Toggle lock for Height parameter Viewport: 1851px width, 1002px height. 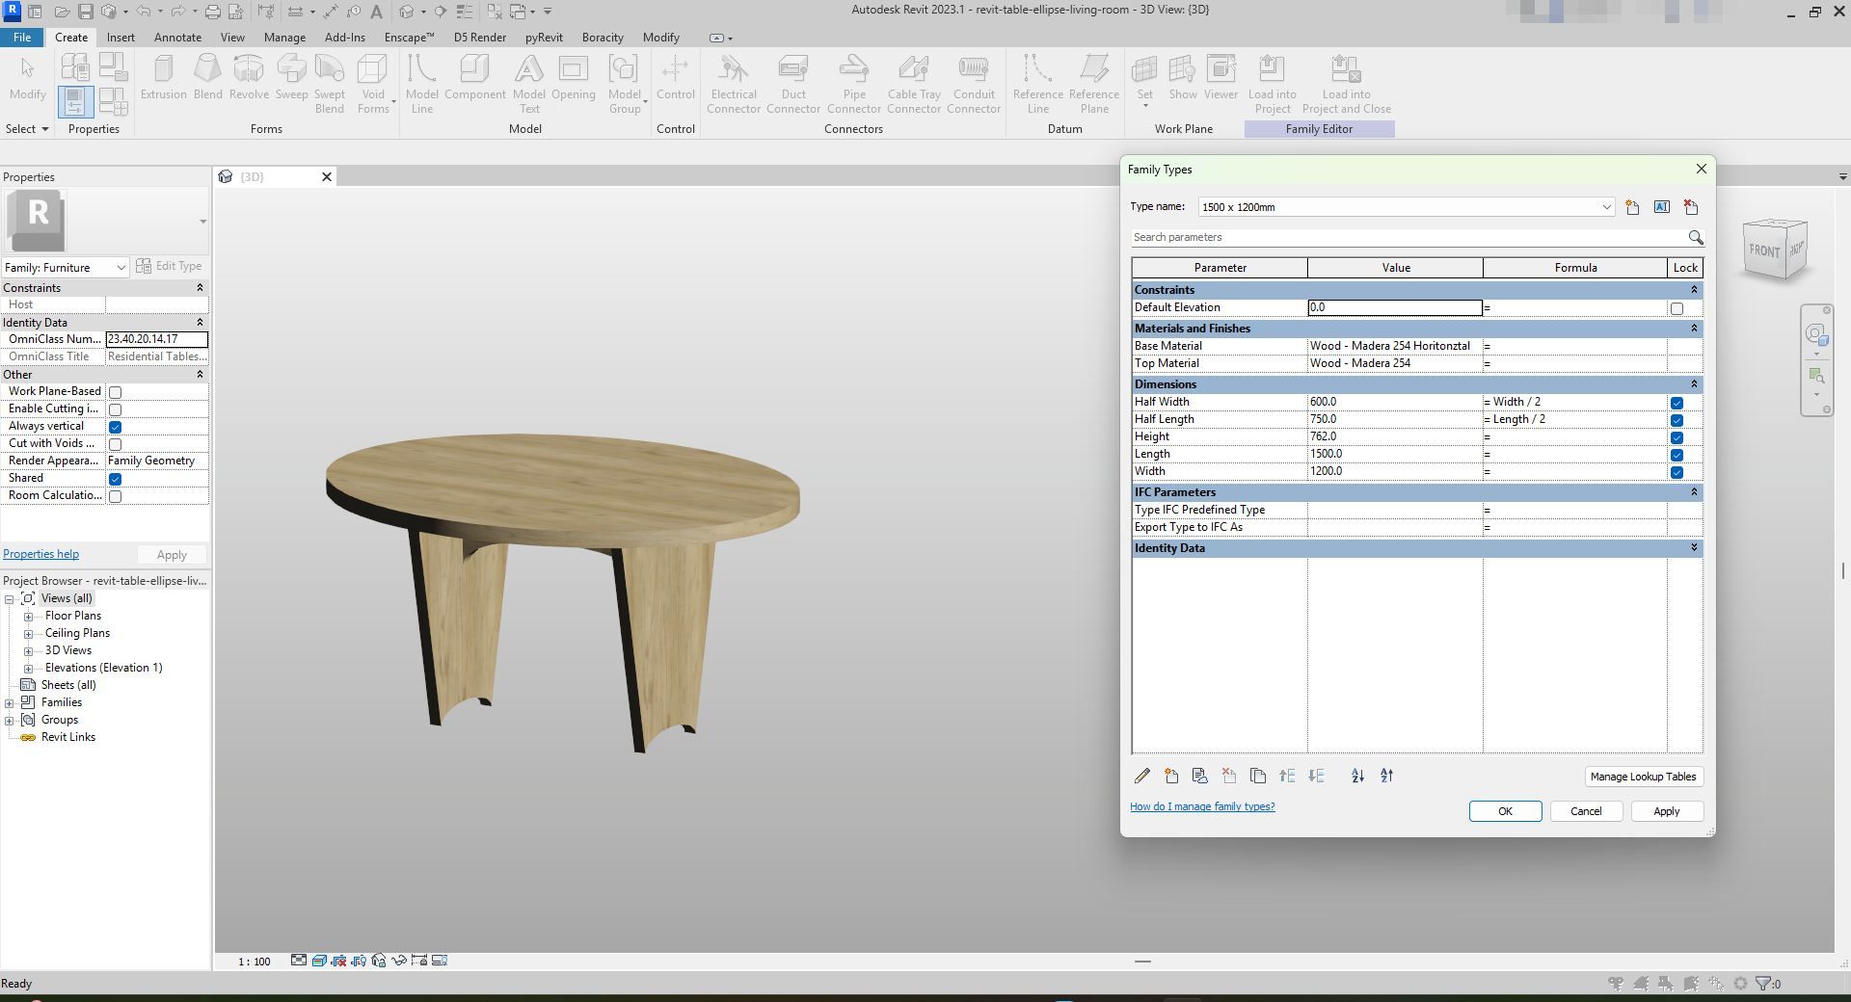tap(1677, 437)
